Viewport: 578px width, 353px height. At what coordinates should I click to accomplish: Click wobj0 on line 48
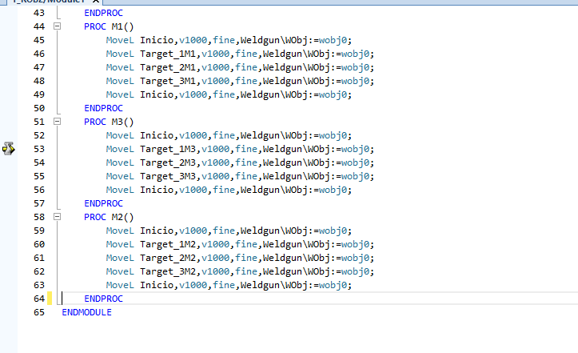click(355, 81)
